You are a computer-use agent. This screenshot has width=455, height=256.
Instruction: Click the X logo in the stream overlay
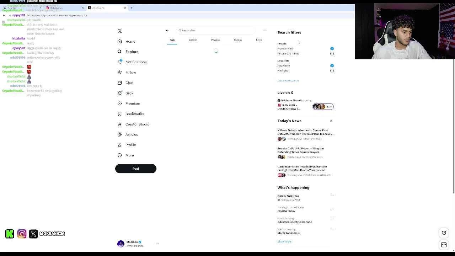33,234
